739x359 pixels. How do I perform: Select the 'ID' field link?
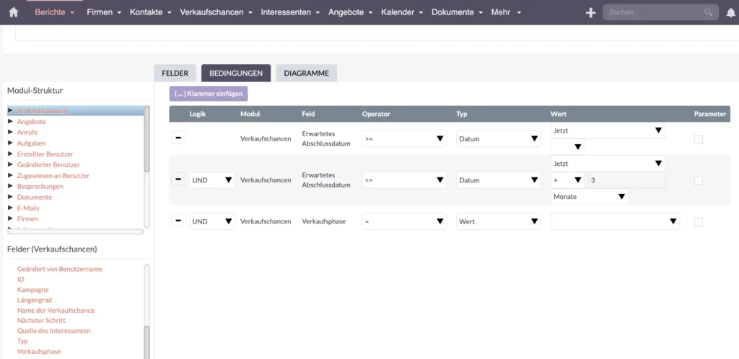pos(21,280)
